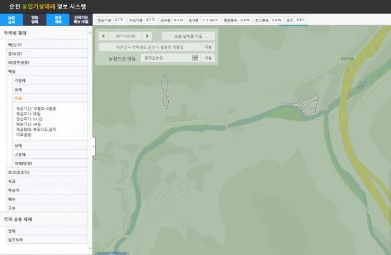This screenshot has height=255, width=391.
Task: Expand the 배(신고) crop row
Action: click(x=47, y=45)
